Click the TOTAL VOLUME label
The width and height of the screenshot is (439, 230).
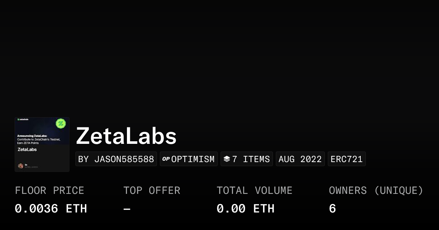[254, 191]
